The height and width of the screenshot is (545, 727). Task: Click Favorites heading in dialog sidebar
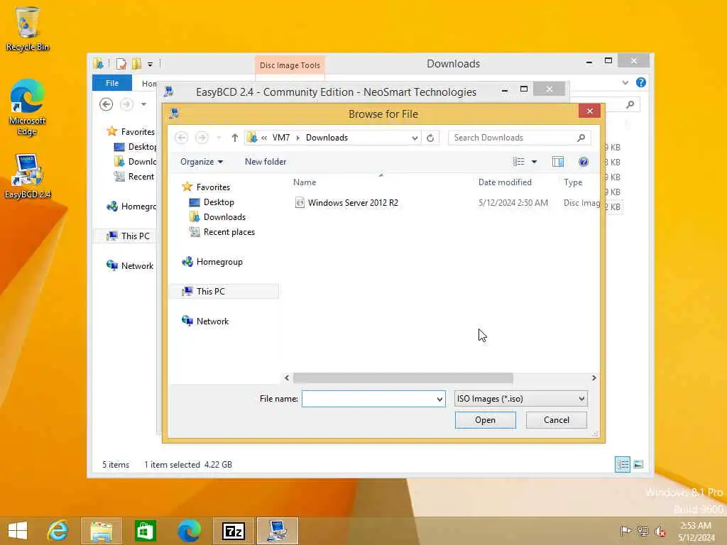click(x=213, y=187)
